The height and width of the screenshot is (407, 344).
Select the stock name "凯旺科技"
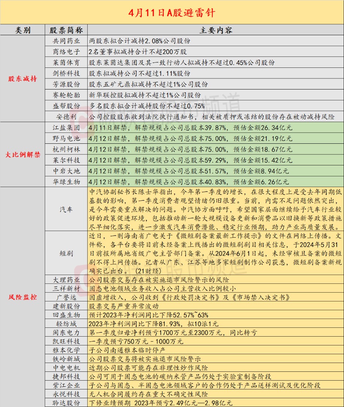66,341
